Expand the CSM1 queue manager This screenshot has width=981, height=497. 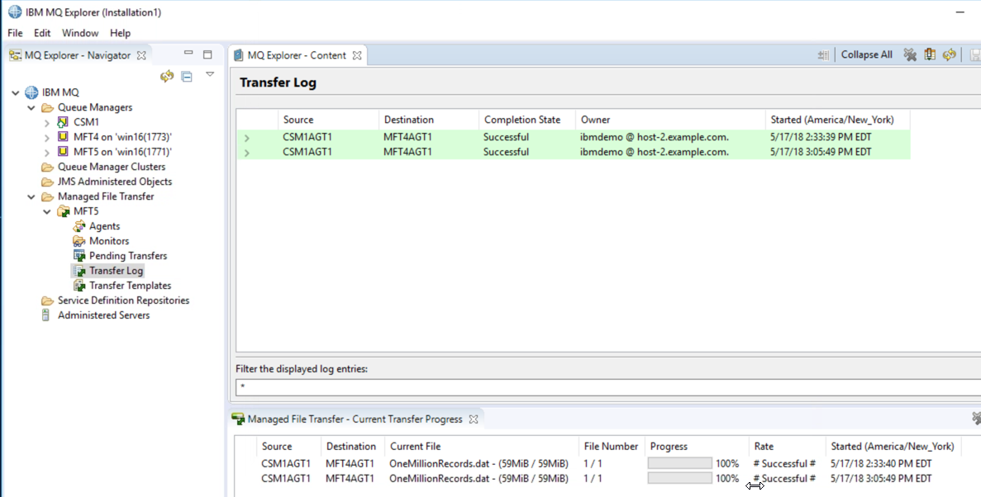click(x=47, y=123)
